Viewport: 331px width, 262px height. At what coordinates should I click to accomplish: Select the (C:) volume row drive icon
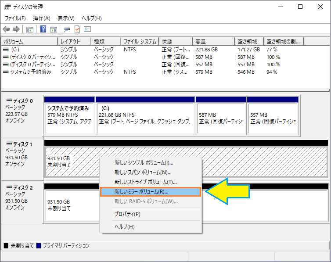point(6,49)
